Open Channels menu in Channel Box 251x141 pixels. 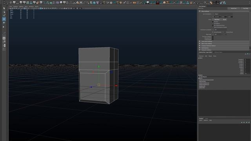point(201,56)
